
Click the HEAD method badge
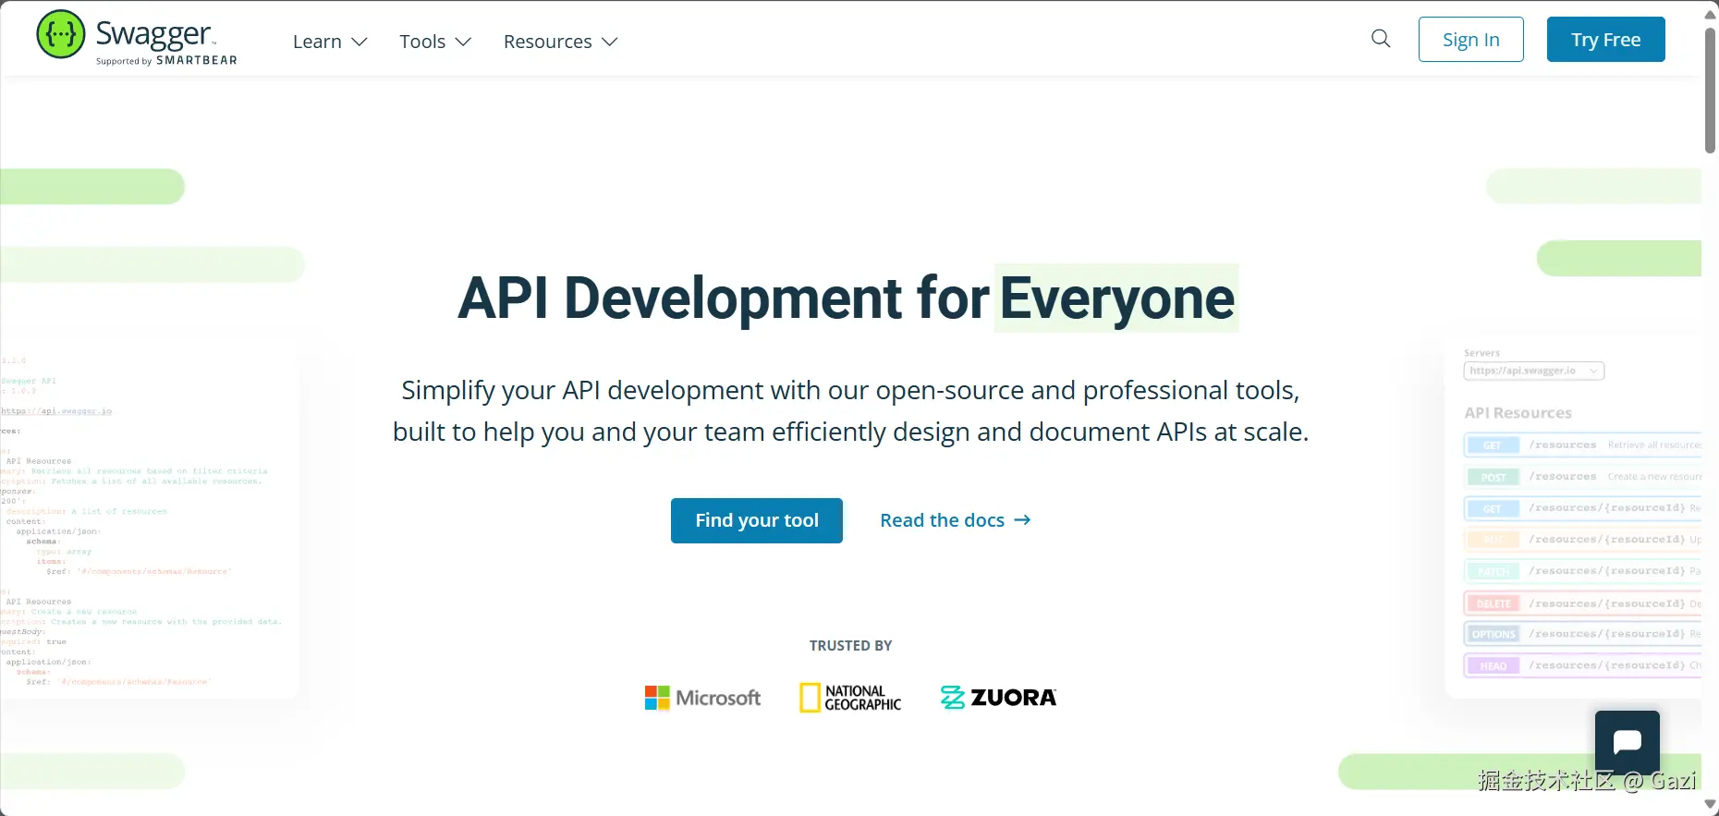[1493, 665]
